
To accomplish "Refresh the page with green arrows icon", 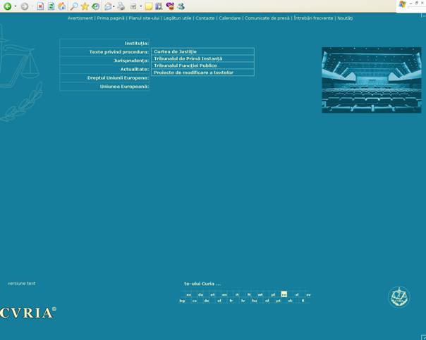I will coord(51,6).
